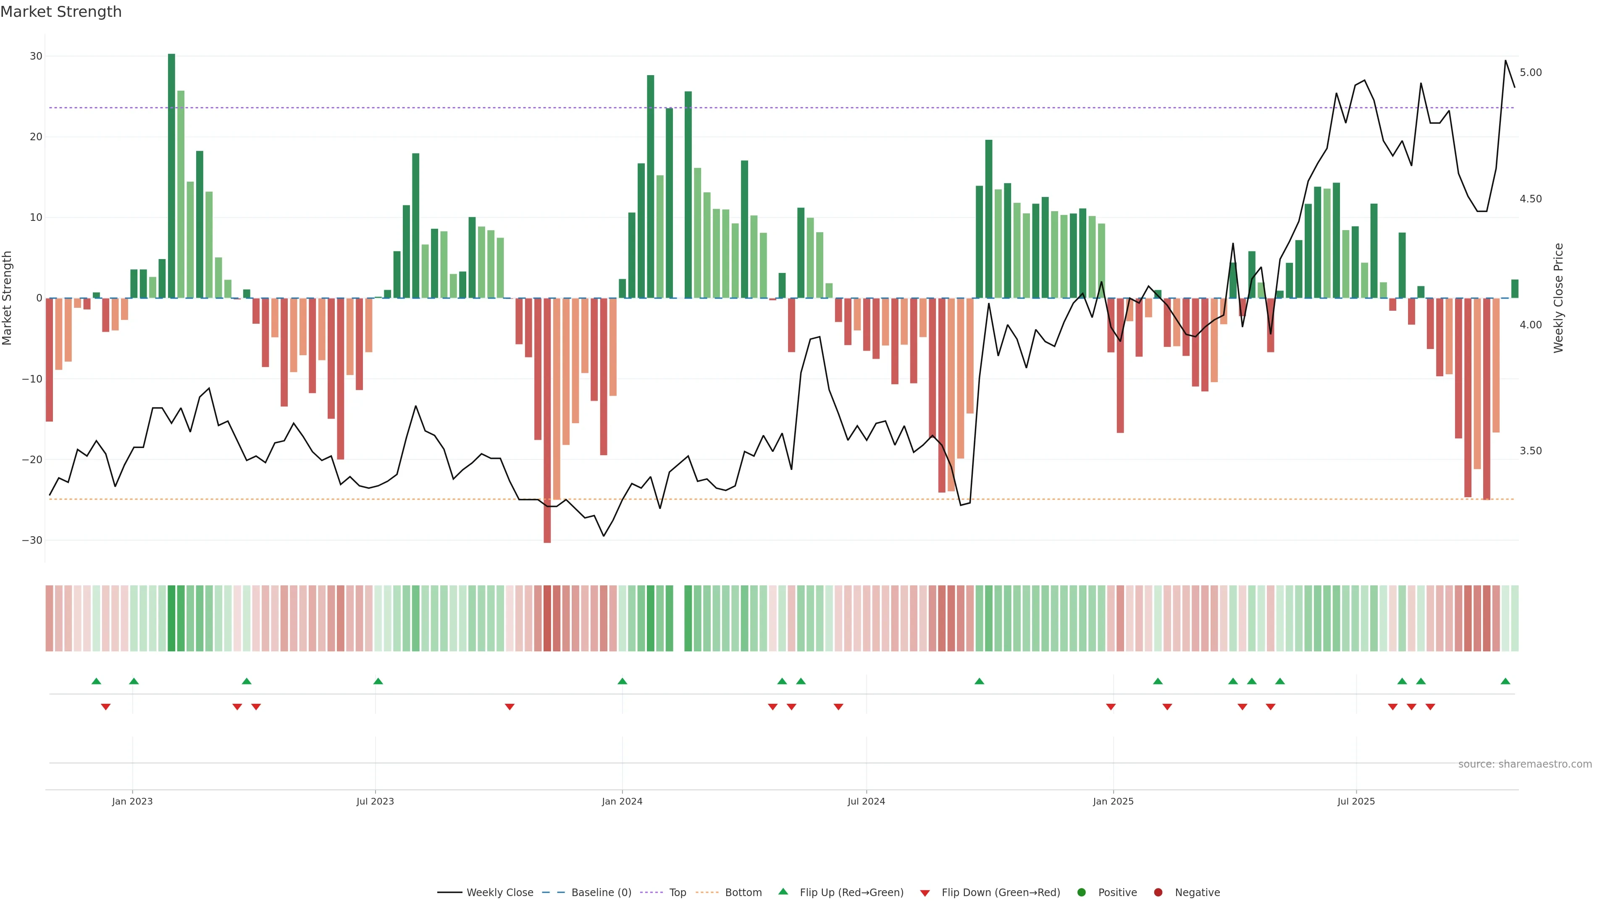Click the Jul 2024 x-axis label
Screen dimensions: 1613x907
pyautogui.click(x=866, y=801)
